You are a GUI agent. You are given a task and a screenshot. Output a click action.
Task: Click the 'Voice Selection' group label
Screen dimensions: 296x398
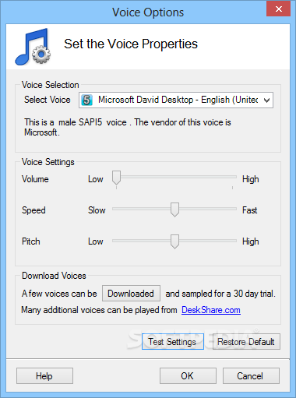pos(51,85)
